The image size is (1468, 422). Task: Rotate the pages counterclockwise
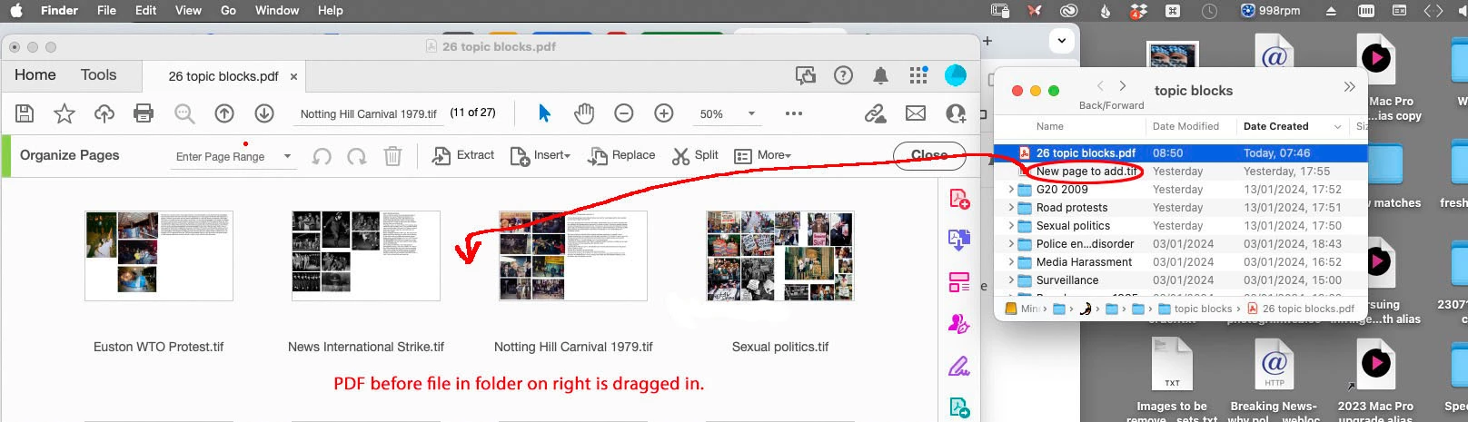click(322, 156)
